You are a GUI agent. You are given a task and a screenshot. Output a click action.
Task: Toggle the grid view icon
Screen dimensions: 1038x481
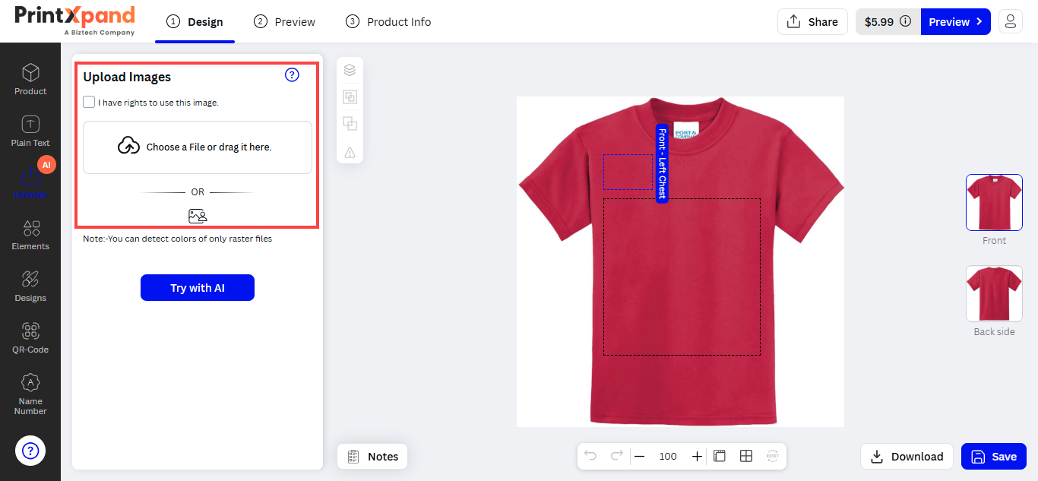click(746, 456)
